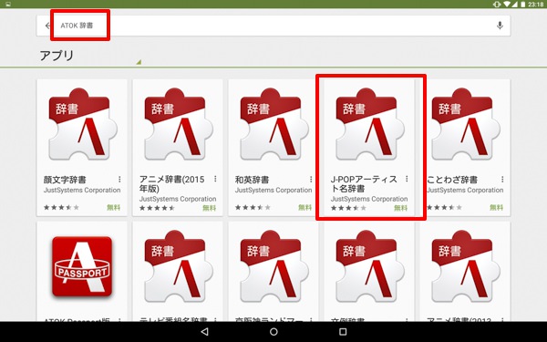
Task: Tap 無料 price on ことわざ辞書 card
Action: (496, 208)
